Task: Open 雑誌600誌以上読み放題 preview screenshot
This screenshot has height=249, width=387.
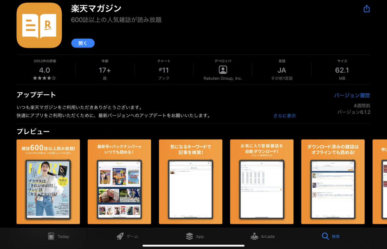Action: (x=48, y=182)
